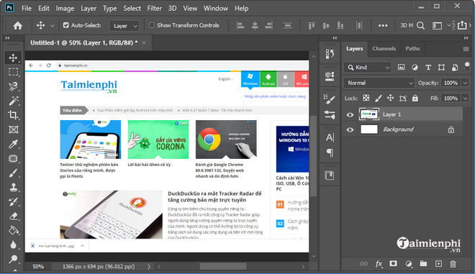Open the Image menu
The image size is (475, 274).
tap(65, 9)
